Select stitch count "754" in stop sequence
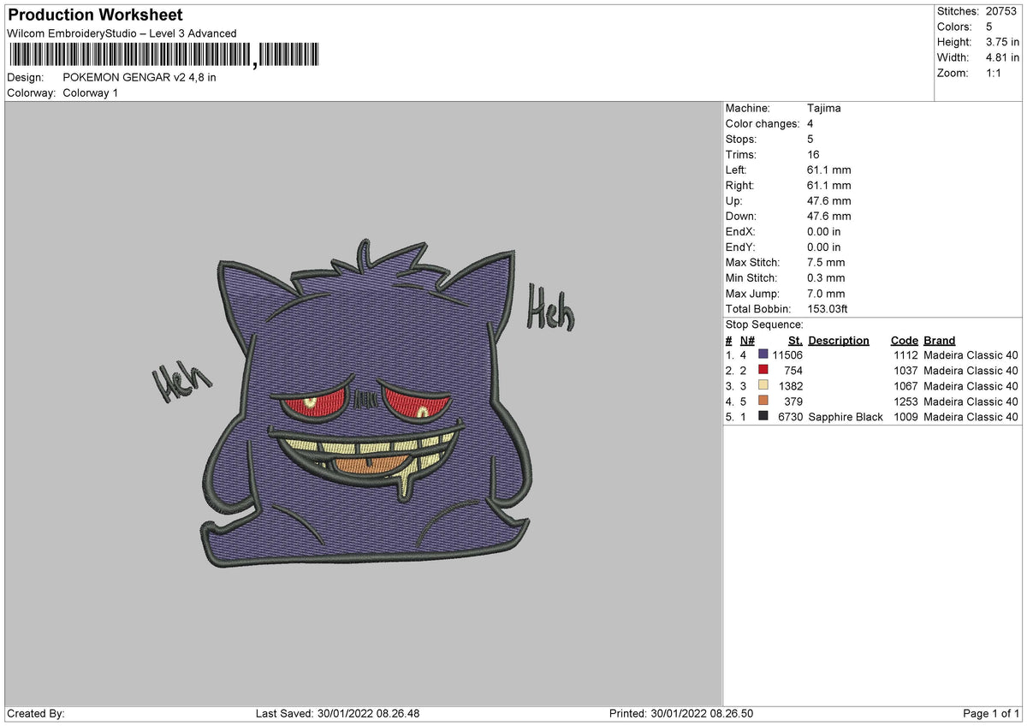The height and width of the screenshot is (726, 1027). 793,371
